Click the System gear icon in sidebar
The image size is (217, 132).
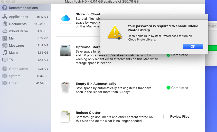pyautogui.click(x=5, y=76)
